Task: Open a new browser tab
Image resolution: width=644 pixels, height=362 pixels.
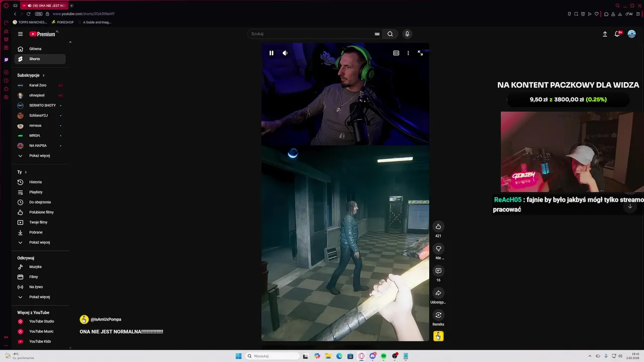Action: [71, 6]
